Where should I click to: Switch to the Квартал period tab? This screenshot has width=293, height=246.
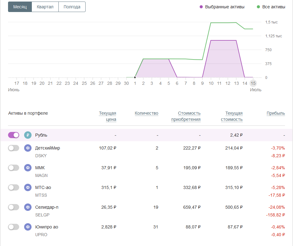(45, 7)
